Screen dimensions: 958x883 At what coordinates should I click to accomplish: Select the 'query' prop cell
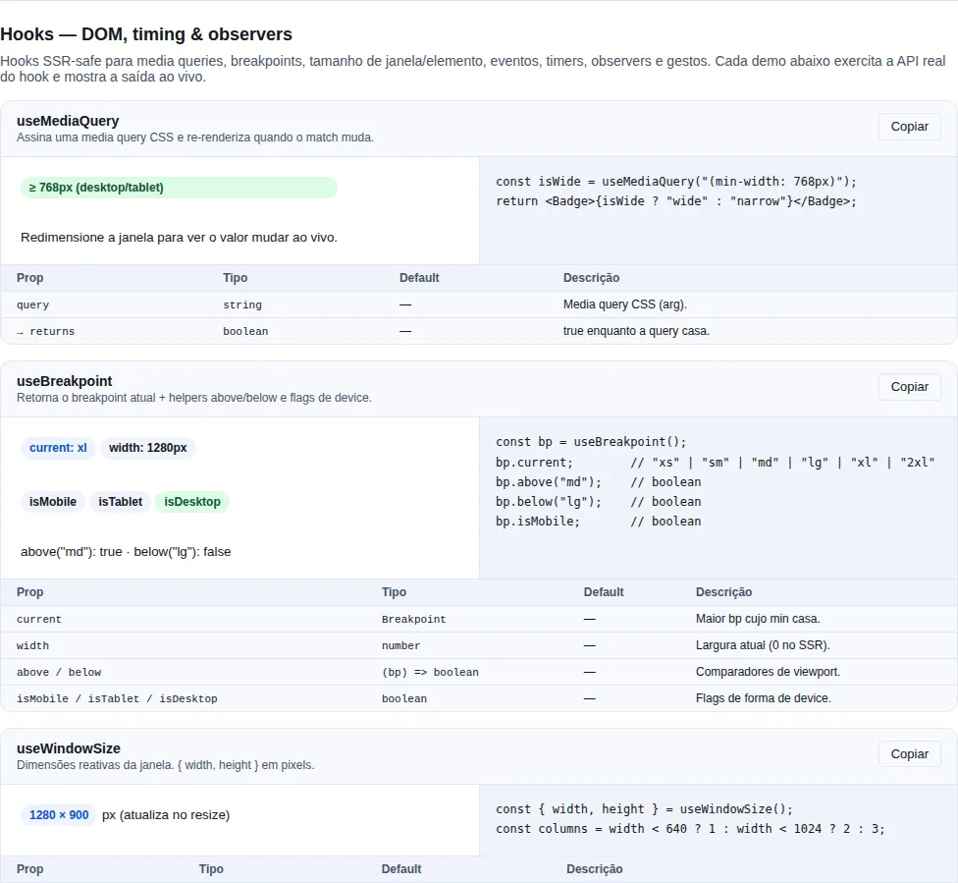pos(33,304)
